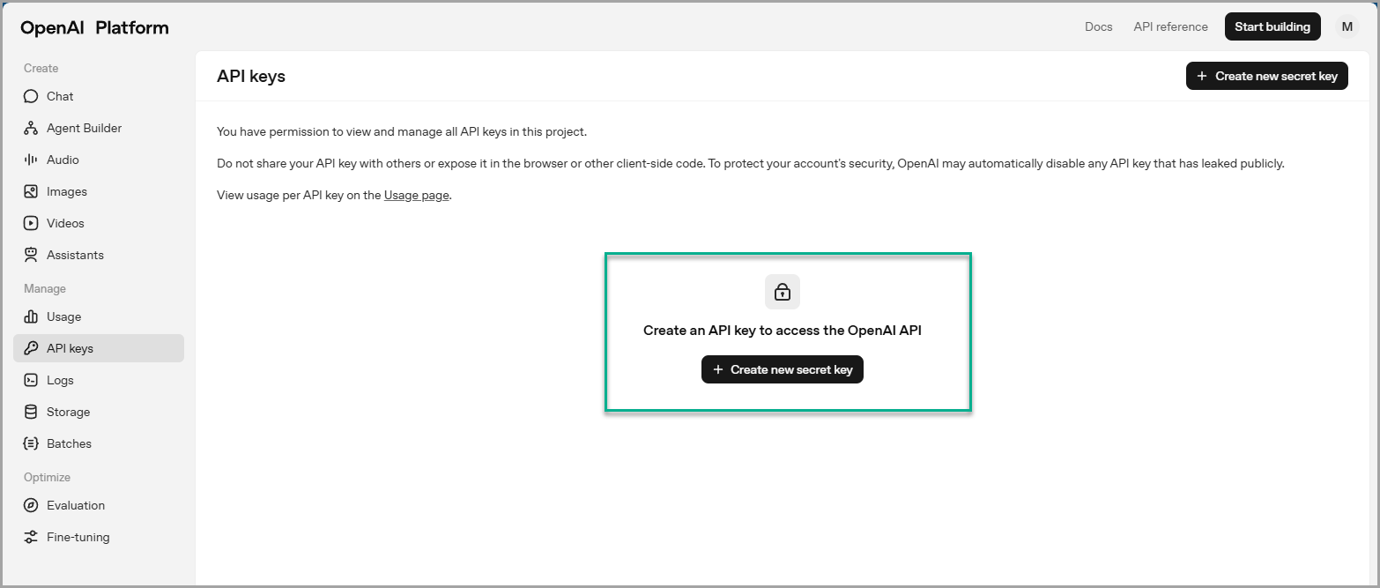Select the Audio waveform icon

pyautogui.click(x=31, y=160)
